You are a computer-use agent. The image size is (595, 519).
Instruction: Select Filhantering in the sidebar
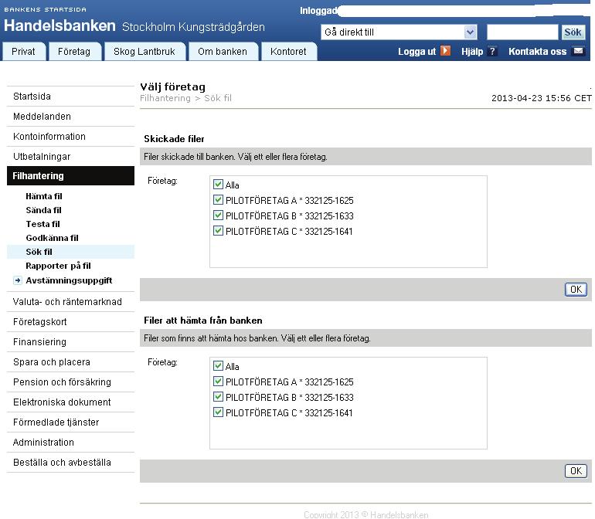[x=70, y=175]
